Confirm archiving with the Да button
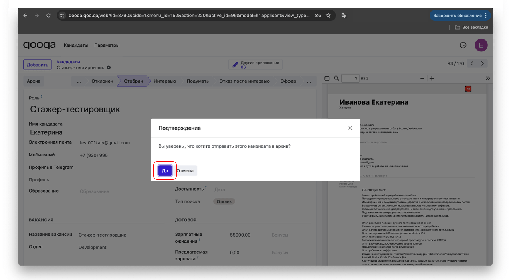 165,171
